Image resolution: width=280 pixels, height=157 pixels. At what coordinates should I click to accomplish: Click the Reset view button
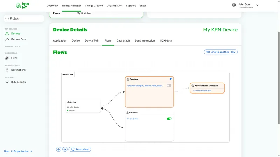[80, 149]
